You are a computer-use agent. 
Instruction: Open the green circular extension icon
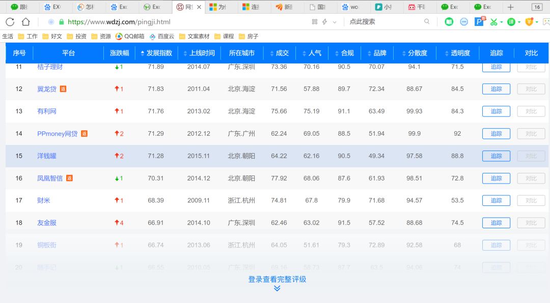click(x=449, y=22)
